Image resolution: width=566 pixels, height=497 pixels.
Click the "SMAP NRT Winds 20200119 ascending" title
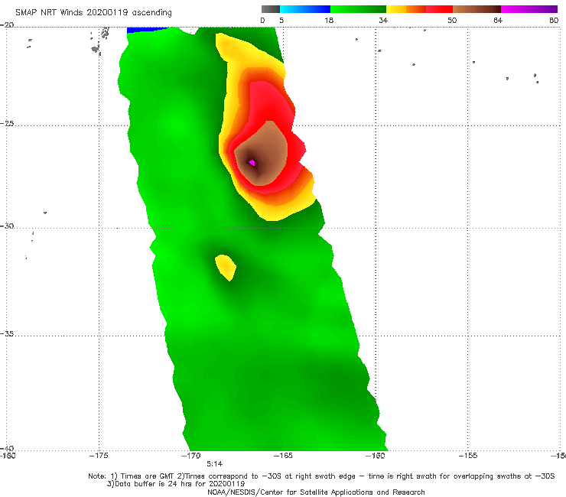coord(93,13)
